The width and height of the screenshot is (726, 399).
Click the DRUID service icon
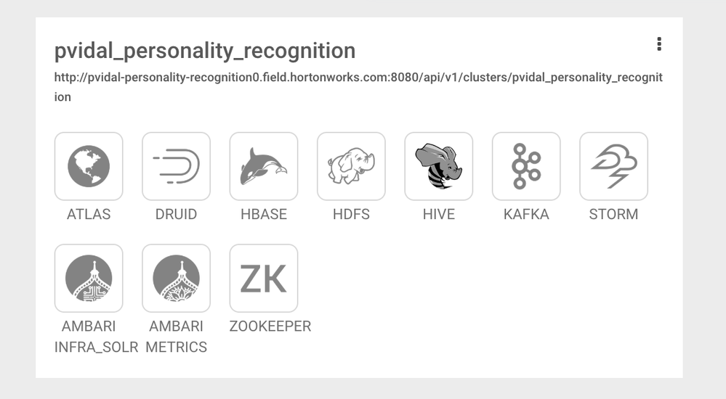(176, 166)
